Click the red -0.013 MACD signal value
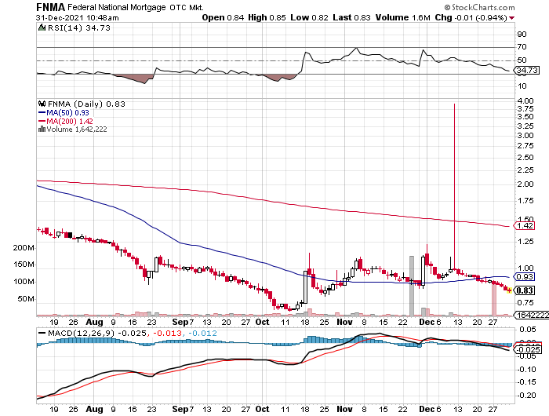The image size is (549, 416). (x=166, y=334)
